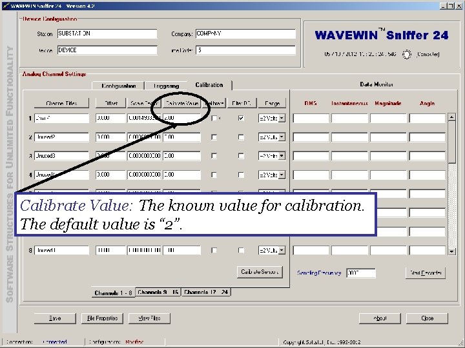Open Range combo box on Unused3 row
465x348 pixels.
point(282,156)
